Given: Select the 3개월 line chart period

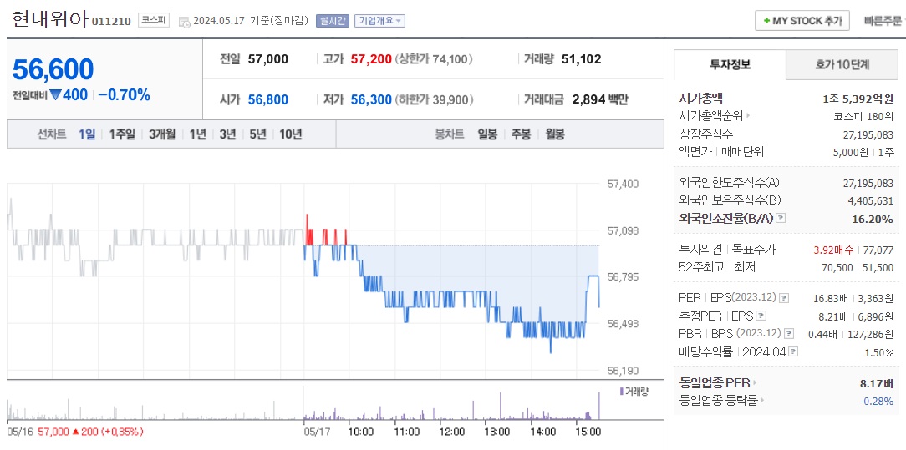Looking at the screenshot, I should point(162,134).
